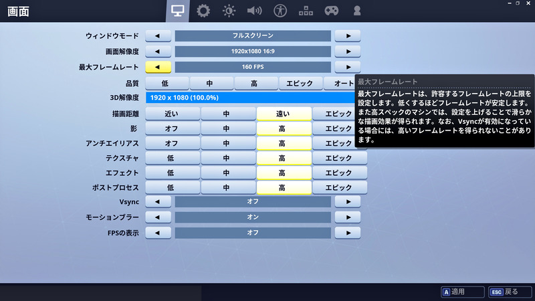535x301 pixels.
Task: Click the 1920x1080 16:9 resolution value
Action: (253, 52)
